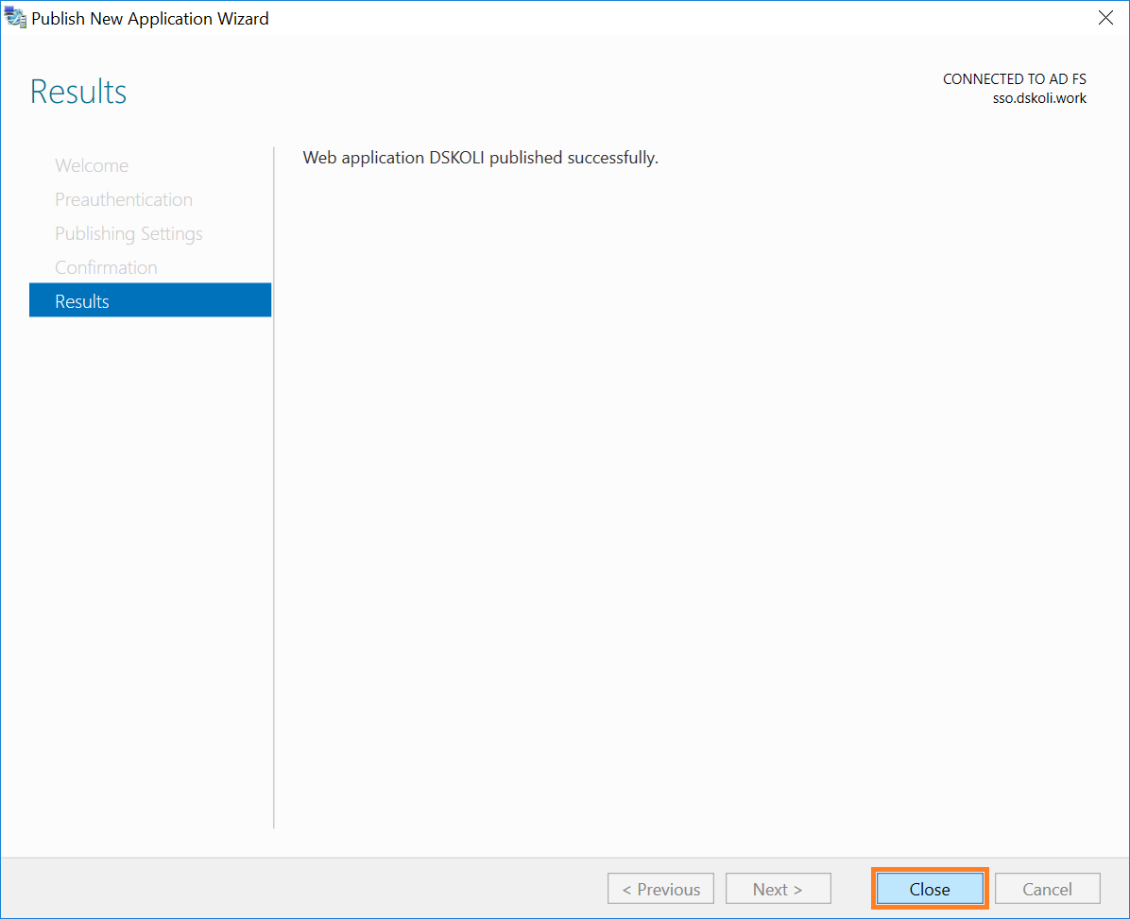Select the Confirmation step in the sidebar
The height and width of the screenshot is (919, 1130).
[106, 267]
